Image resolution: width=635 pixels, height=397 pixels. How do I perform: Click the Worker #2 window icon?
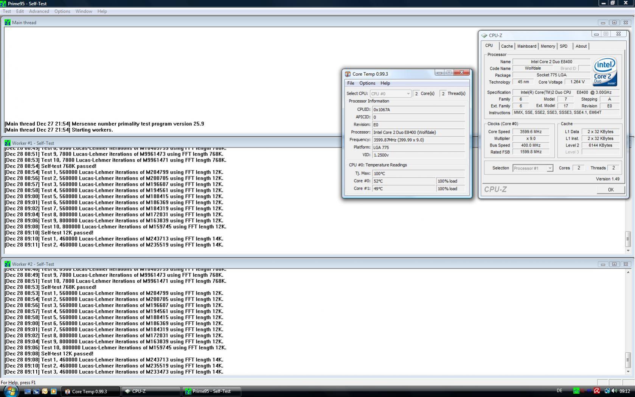tap(8, 264)
